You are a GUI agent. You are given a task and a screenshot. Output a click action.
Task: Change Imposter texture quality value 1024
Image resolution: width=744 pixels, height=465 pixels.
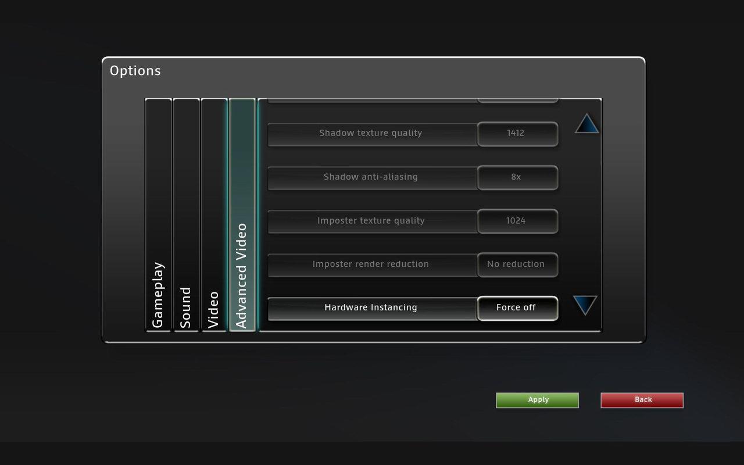(x=517, y=221)
